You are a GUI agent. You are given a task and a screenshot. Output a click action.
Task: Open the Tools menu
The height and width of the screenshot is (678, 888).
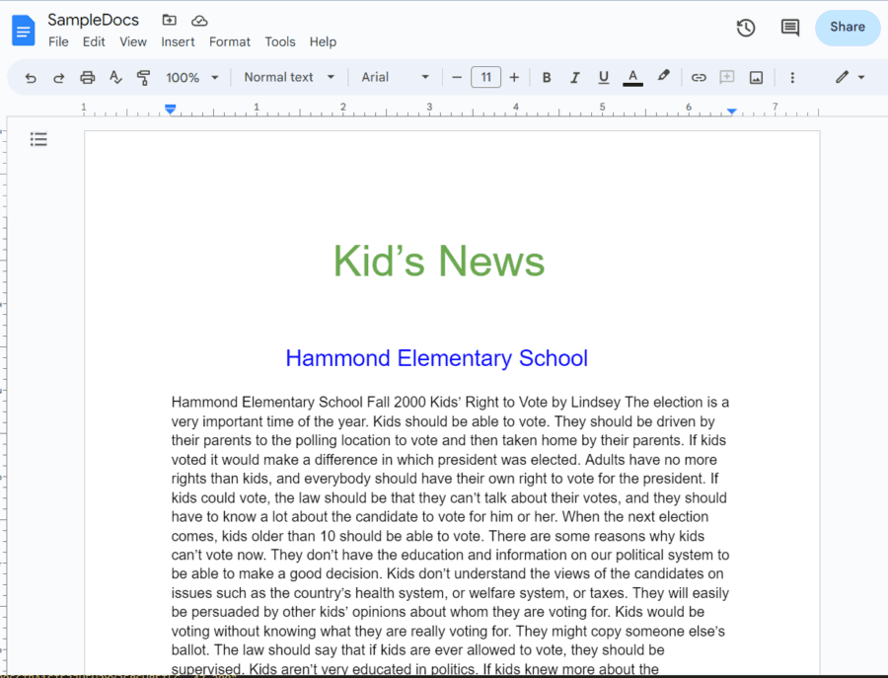point(280,41)
